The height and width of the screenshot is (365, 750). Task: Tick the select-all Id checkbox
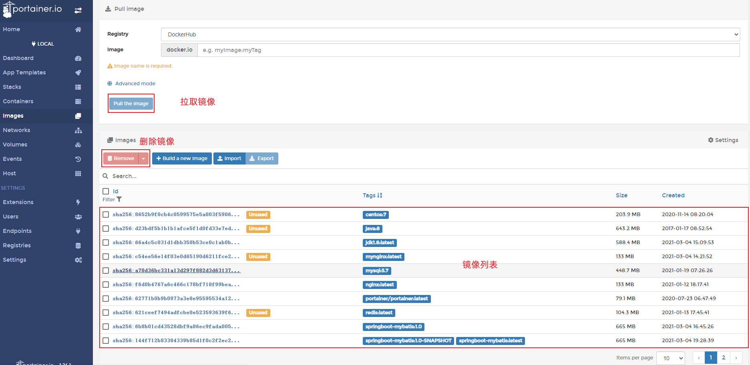pyautogui.click(x=106, y=191)
